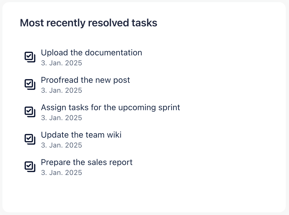Viewport: 289px width, 215px height.
Task: Open the Update the team wiki task
Action: click(x=81, y=135)
